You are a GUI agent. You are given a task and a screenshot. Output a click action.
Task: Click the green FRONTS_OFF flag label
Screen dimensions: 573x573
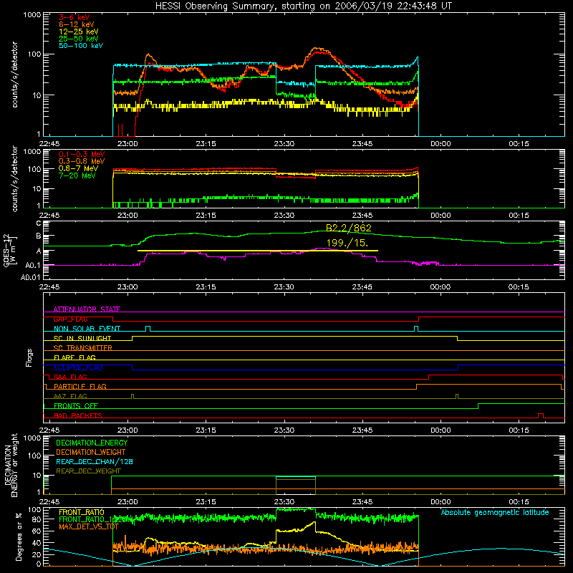click(x=76, y=405)
